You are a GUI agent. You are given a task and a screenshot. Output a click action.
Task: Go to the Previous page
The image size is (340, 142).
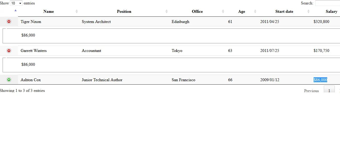click(311, 91)
